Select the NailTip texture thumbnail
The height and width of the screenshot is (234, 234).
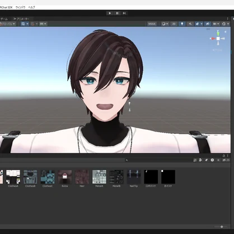pyautogui.click(x=134, y=177)
